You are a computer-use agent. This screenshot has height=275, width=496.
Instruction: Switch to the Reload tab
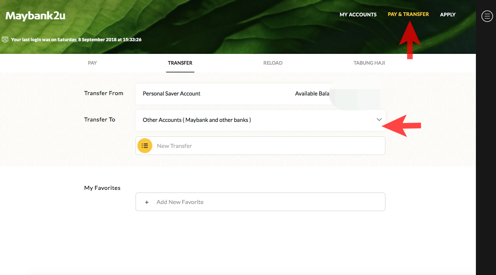[x=273, y=63]
